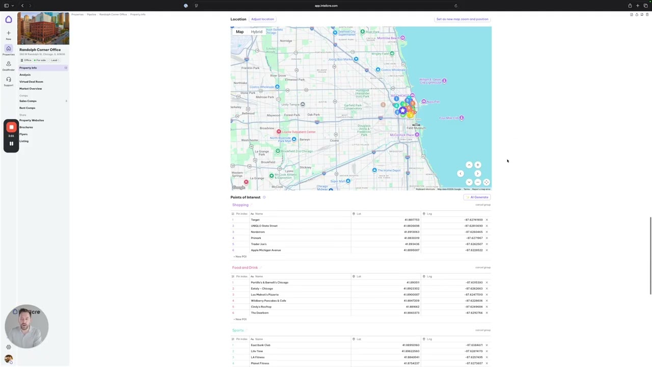The height and width of the screenshot is (367, 652).
Task: Open the Properties sidebar icon
Action: 9,48
